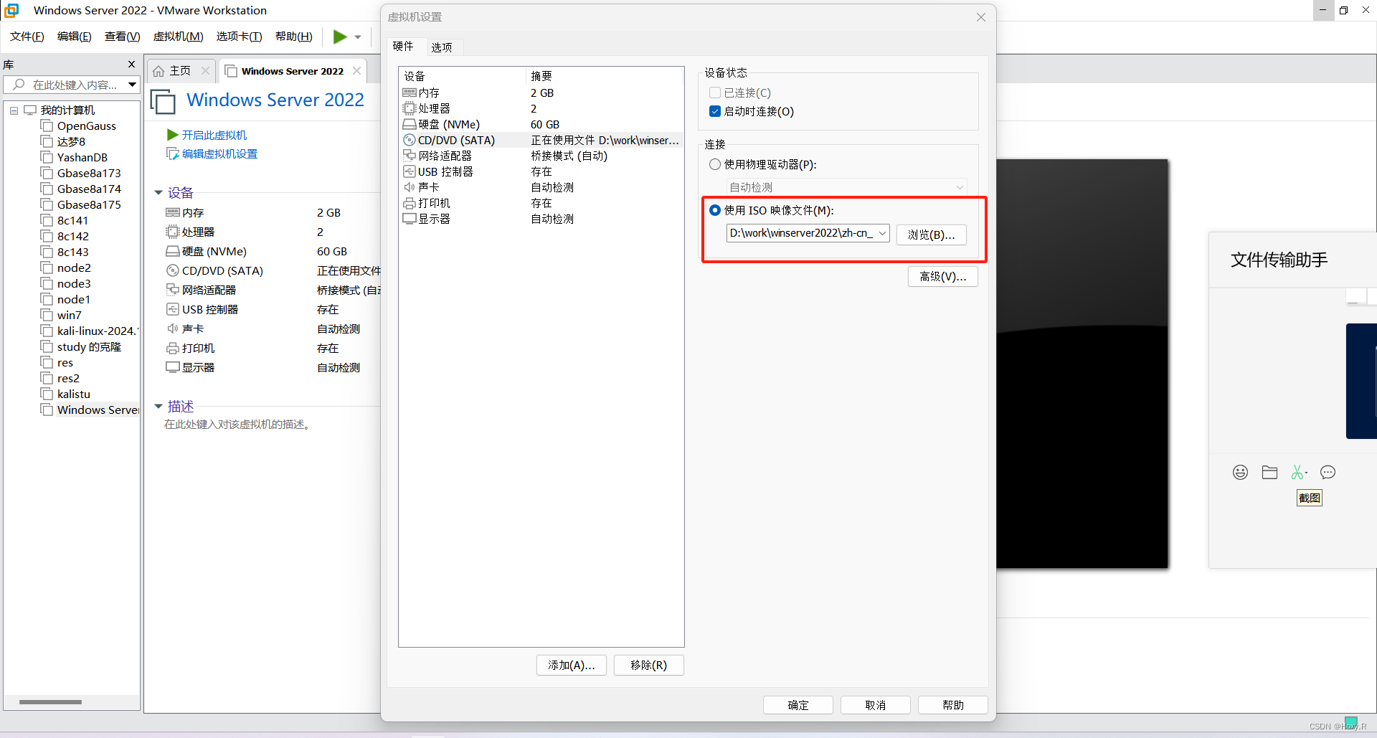Open the 查看(V) menu
The image size is (1377, 738).
coord(123,37)
